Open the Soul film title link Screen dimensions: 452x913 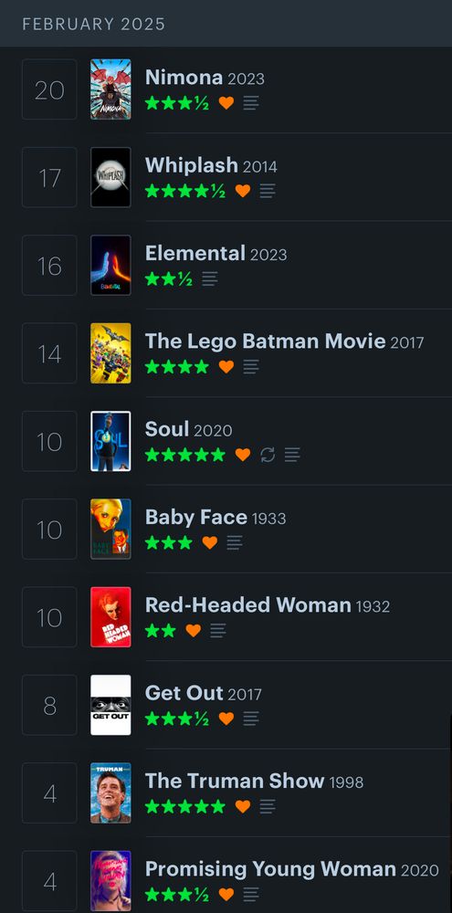point(166,429)
